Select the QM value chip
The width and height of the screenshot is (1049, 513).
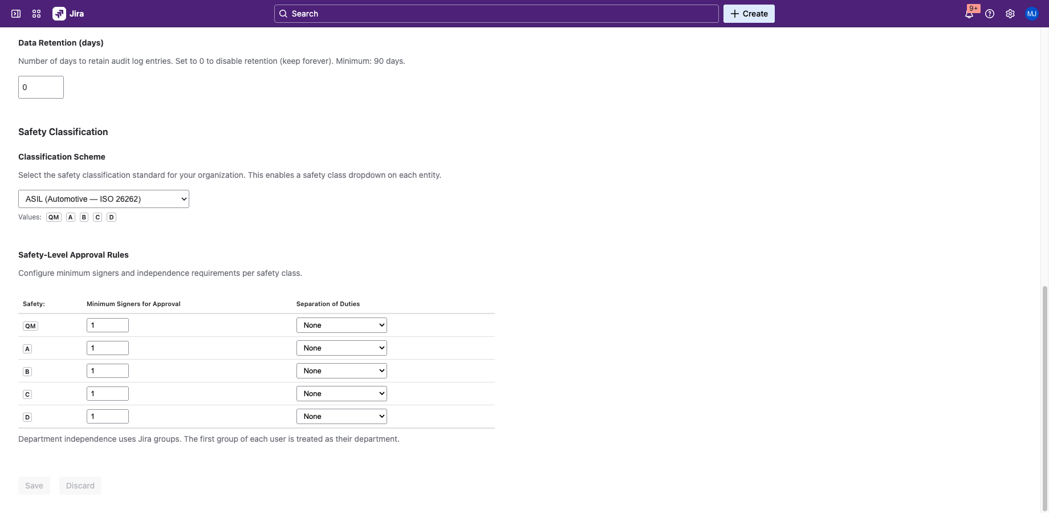point(54,217)
